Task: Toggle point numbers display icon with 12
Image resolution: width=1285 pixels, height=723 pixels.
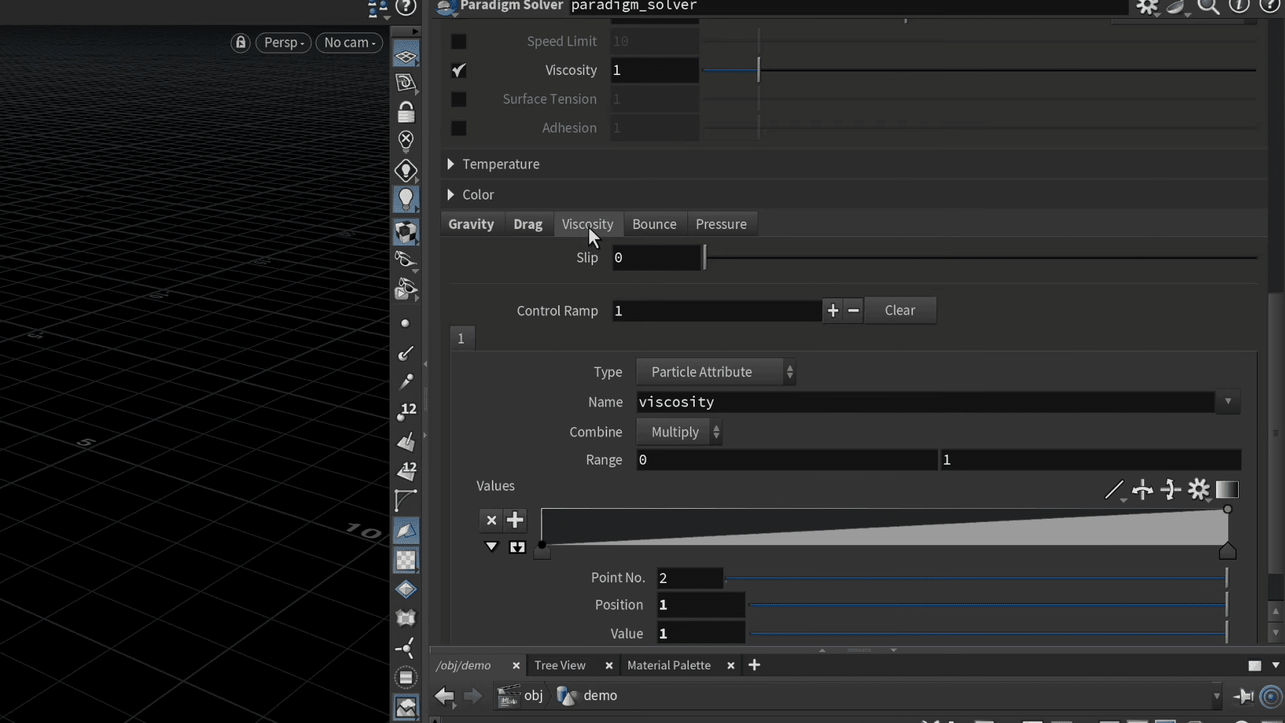Action: [406, 411]
